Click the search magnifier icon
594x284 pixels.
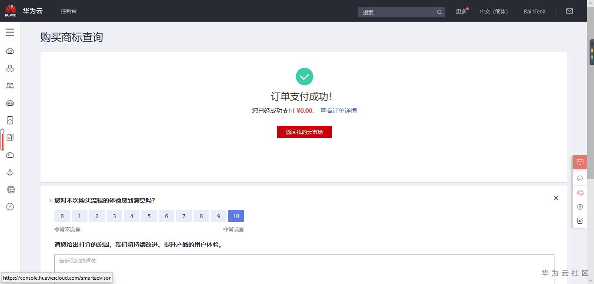[x=439, y=12]
